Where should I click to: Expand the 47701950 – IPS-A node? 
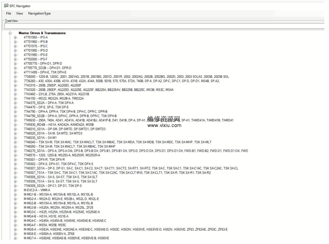point(15,37)
